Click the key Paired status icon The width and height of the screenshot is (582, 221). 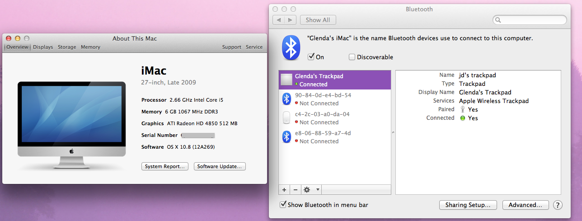(x=462, y=109)
